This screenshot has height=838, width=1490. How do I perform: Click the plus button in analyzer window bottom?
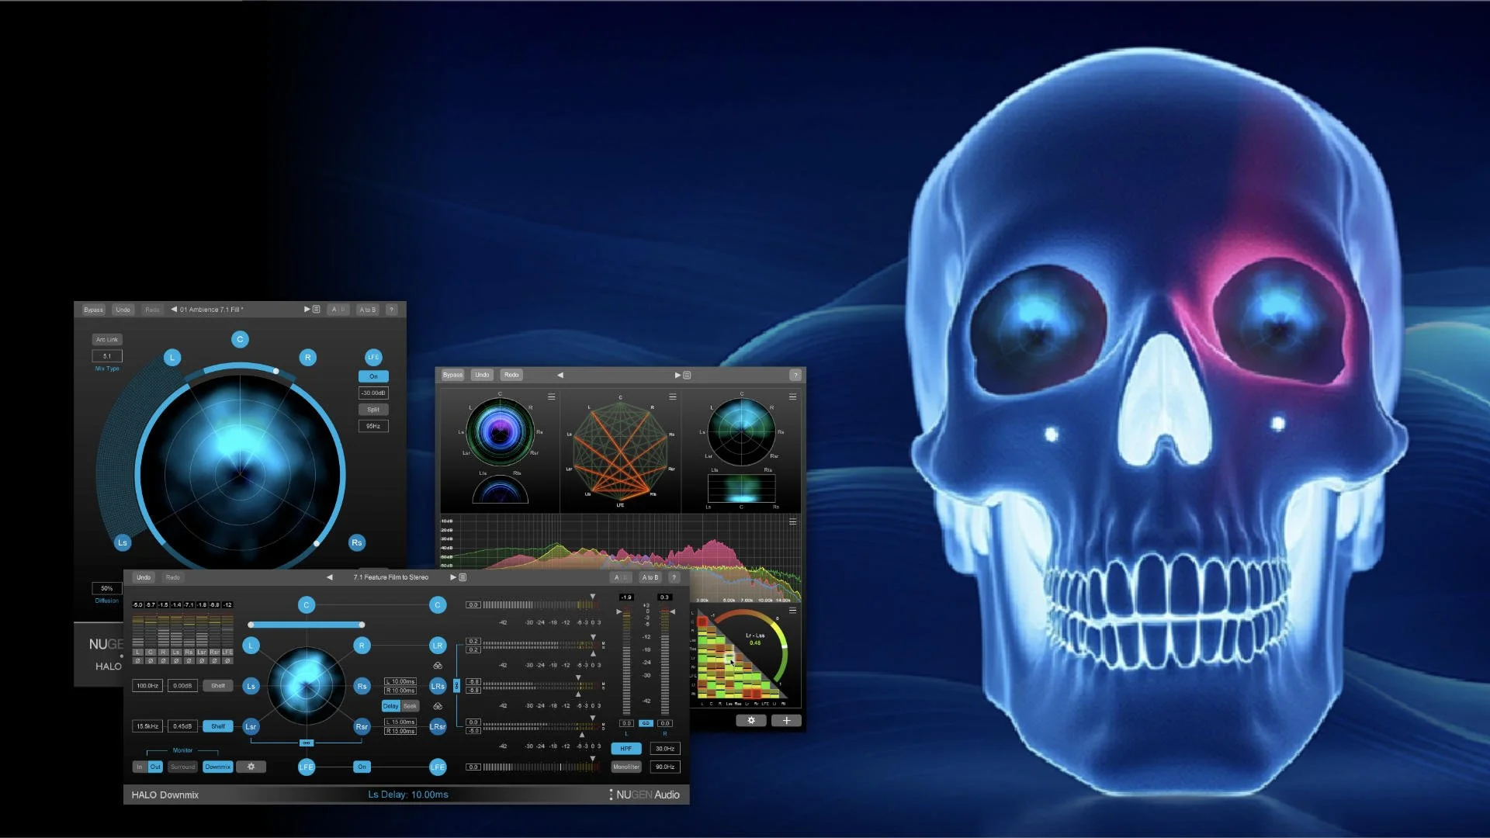(786, 720)
